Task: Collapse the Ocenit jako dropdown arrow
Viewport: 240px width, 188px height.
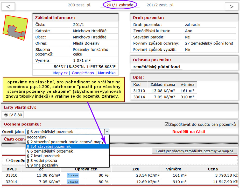Action: point(107,132)
